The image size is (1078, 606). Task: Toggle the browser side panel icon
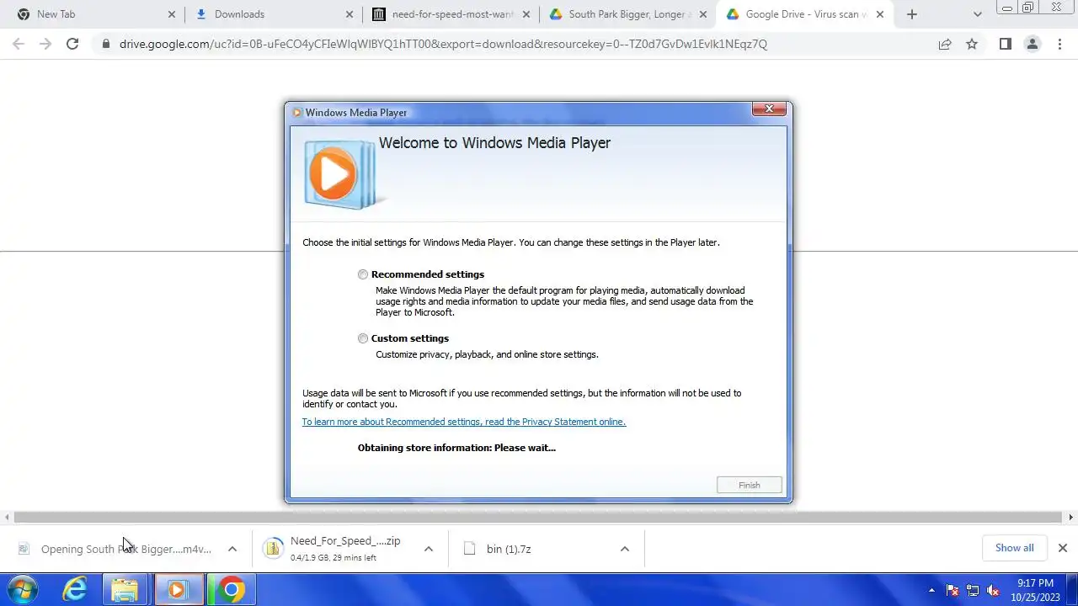(1005, 44)
